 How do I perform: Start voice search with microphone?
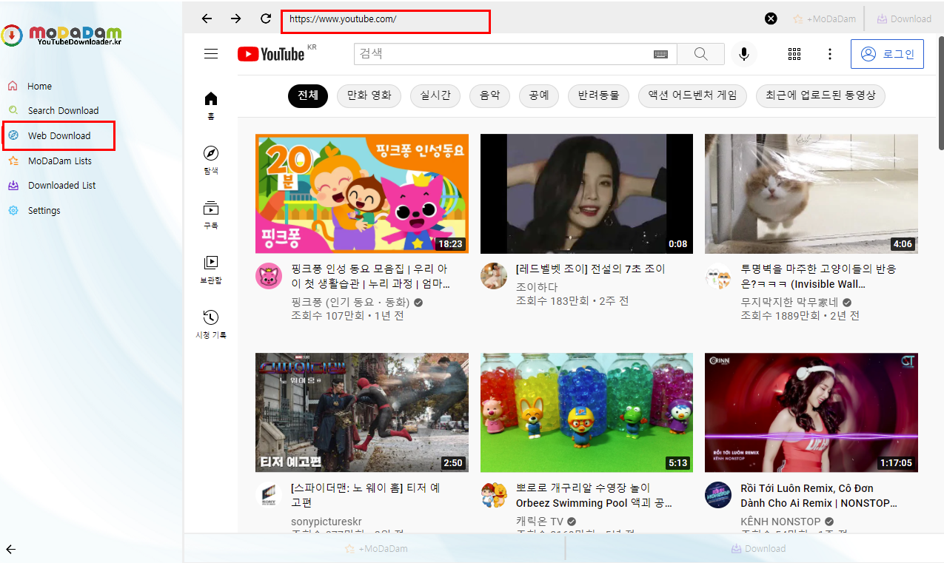click(743, 53)
